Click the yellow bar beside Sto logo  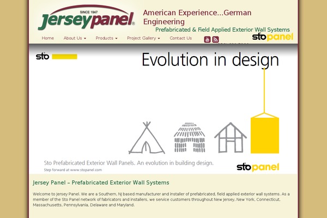64,57
